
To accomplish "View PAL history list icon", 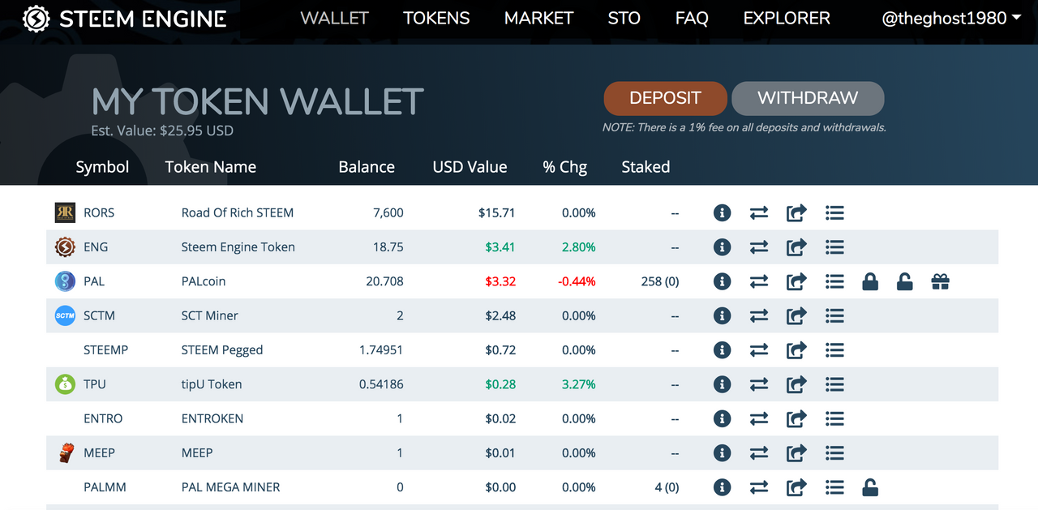I will 834,281.
